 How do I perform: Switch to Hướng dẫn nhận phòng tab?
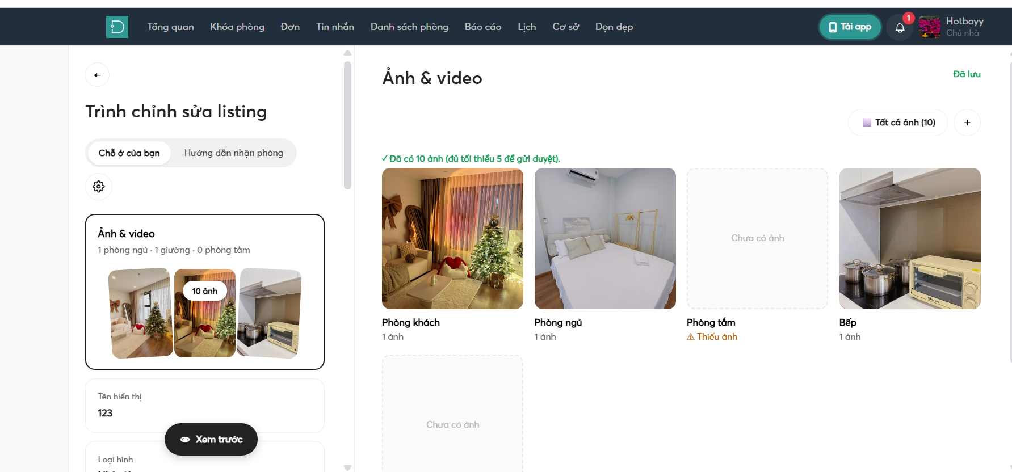point(233,153)
